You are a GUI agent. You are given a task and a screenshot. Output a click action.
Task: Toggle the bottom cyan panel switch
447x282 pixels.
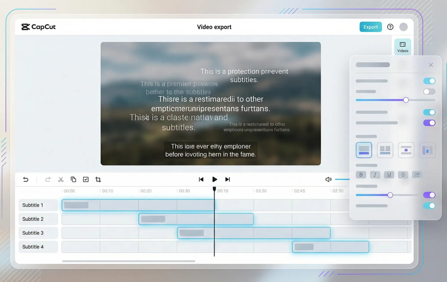pyautogui.click(x=429, y=206)
